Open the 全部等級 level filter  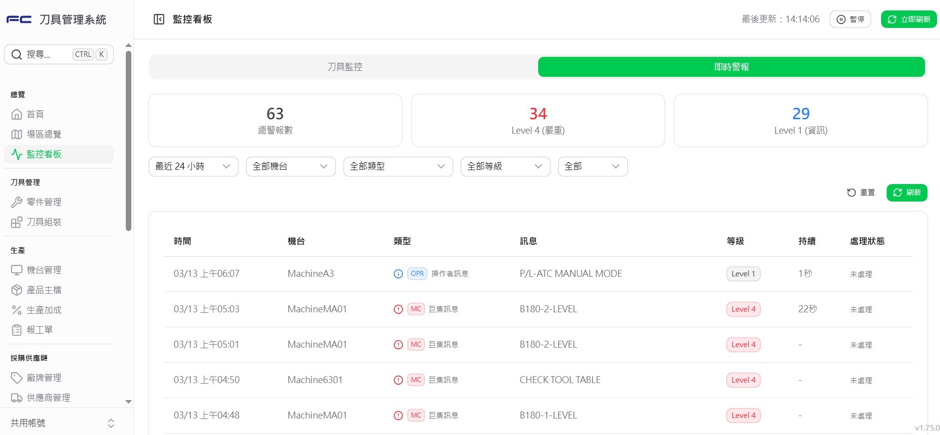tap(505, 167)
